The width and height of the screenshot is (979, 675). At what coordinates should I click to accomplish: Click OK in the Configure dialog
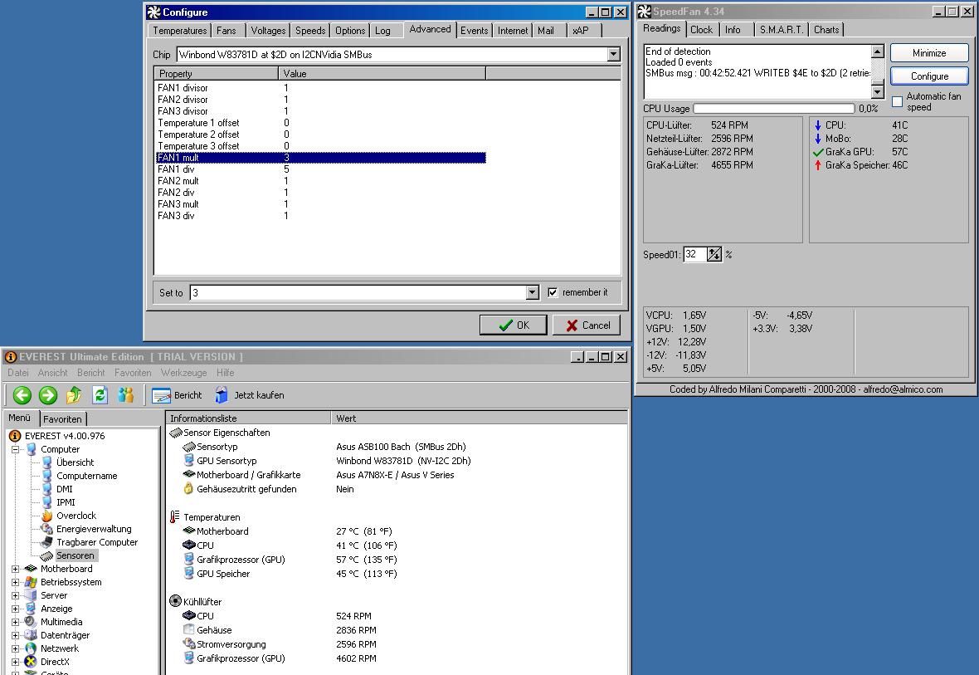tap(514, 325)
